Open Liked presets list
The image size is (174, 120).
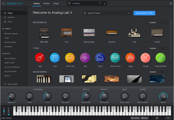tap(7, 38)
